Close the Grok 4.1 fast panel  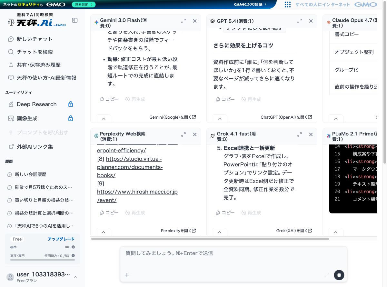pyautogui.click(x=311, y=134)
